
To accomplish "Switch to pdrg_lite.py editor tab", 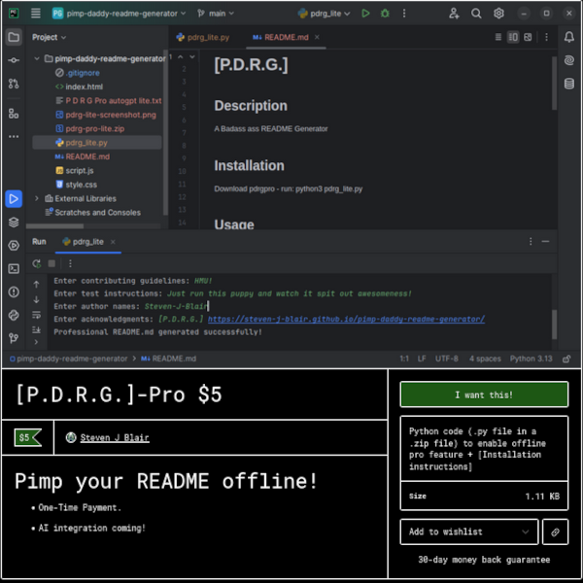I will coord(203,37).
